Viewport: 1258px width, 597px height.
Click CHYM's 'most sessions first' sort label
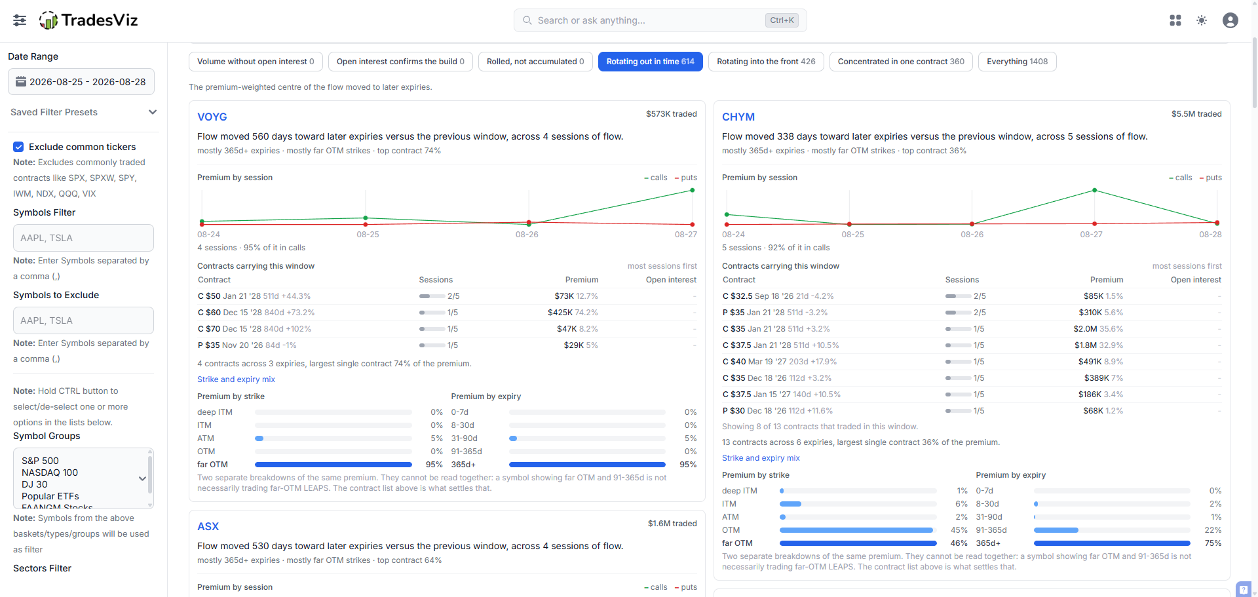point(1187,266)
